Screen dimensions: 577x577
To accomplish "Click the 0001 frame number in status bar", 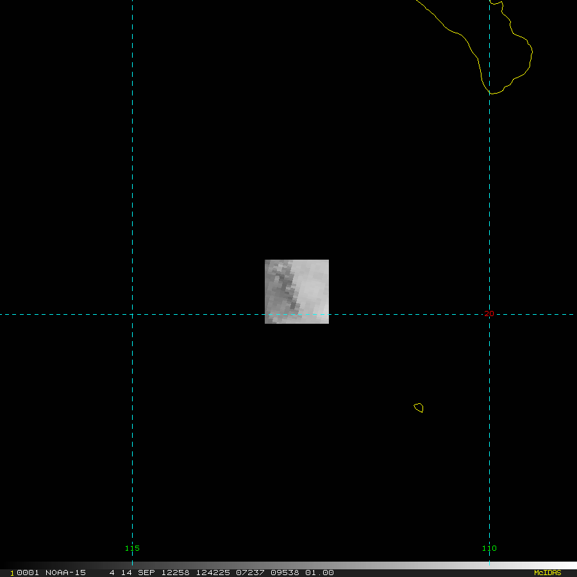I will pyautogui.click(x=27, y=573).
